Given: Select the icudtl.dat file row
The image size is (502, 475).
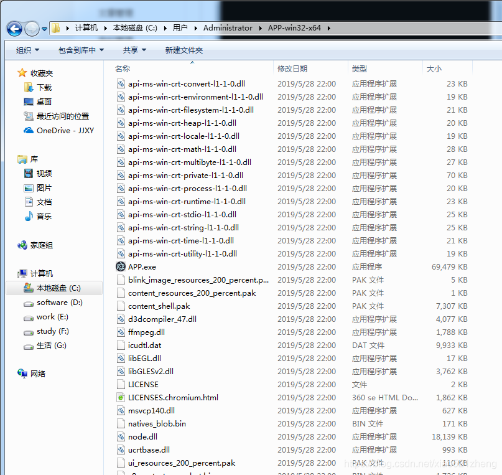Looking at the screenshot, I should click(144, 345).
